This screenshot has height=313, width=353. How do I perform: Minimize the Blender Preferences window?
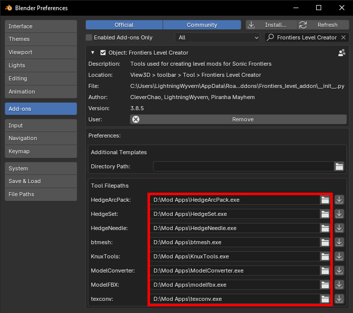(x=296, y=8)
